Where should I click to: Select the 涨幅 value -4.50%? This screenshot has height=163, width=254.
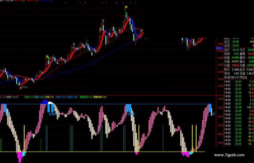(235, 58)
